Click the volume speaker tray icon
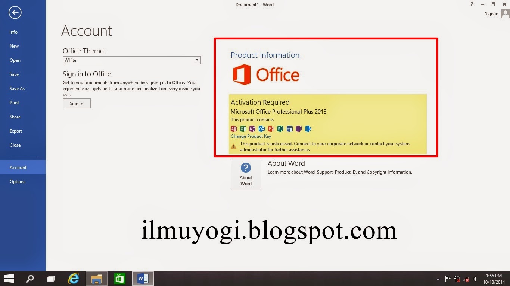 click(x=475, y=279)
